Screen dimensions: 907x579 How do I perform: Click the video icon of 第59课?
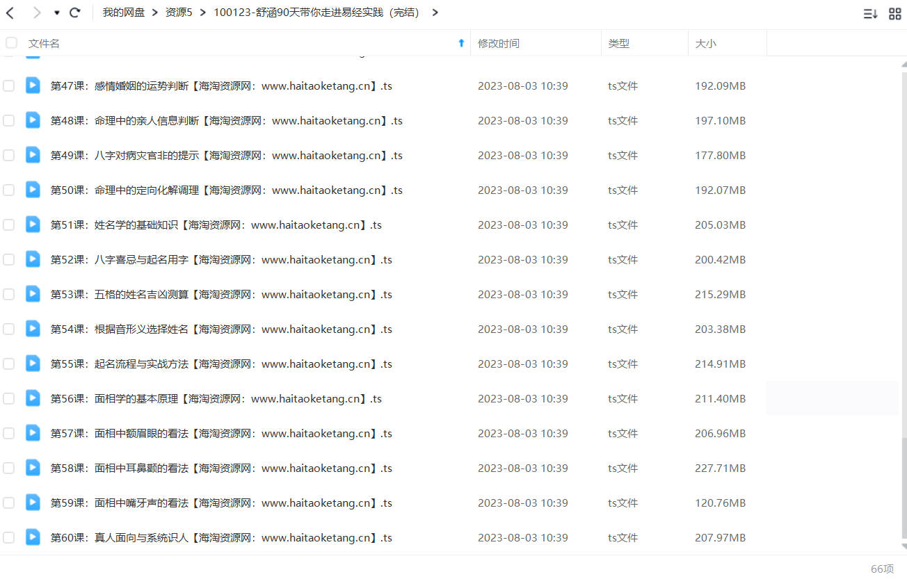point(33,502)
